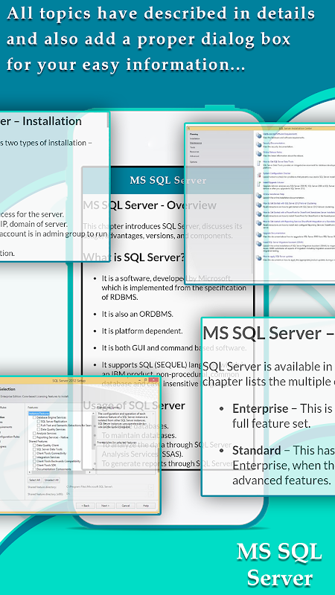Click the System Configuration Checker toolbox icon
The width and height of the screenshot is (335, 595).
258,175
